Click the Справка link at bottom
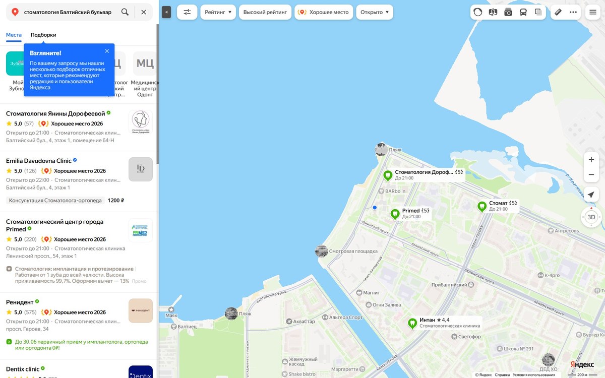Screen dimensions: 605x378 tap(502, 374)
